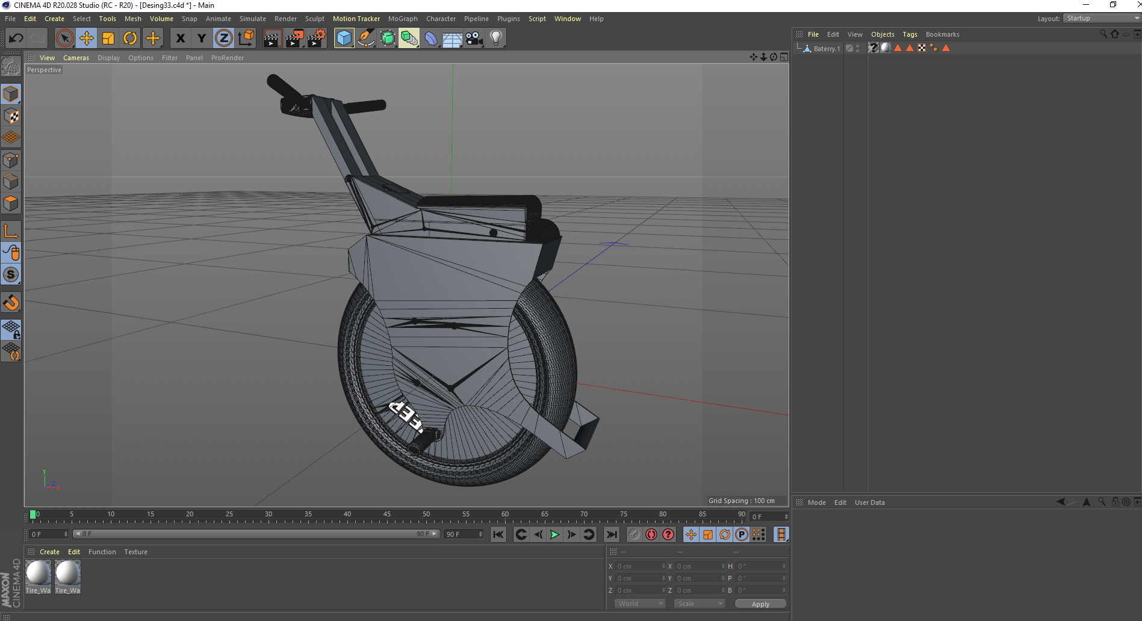This screenshot has height=621, width=1142.
Task: Select the Live Selection tool
Action: [x=64, y=39]
